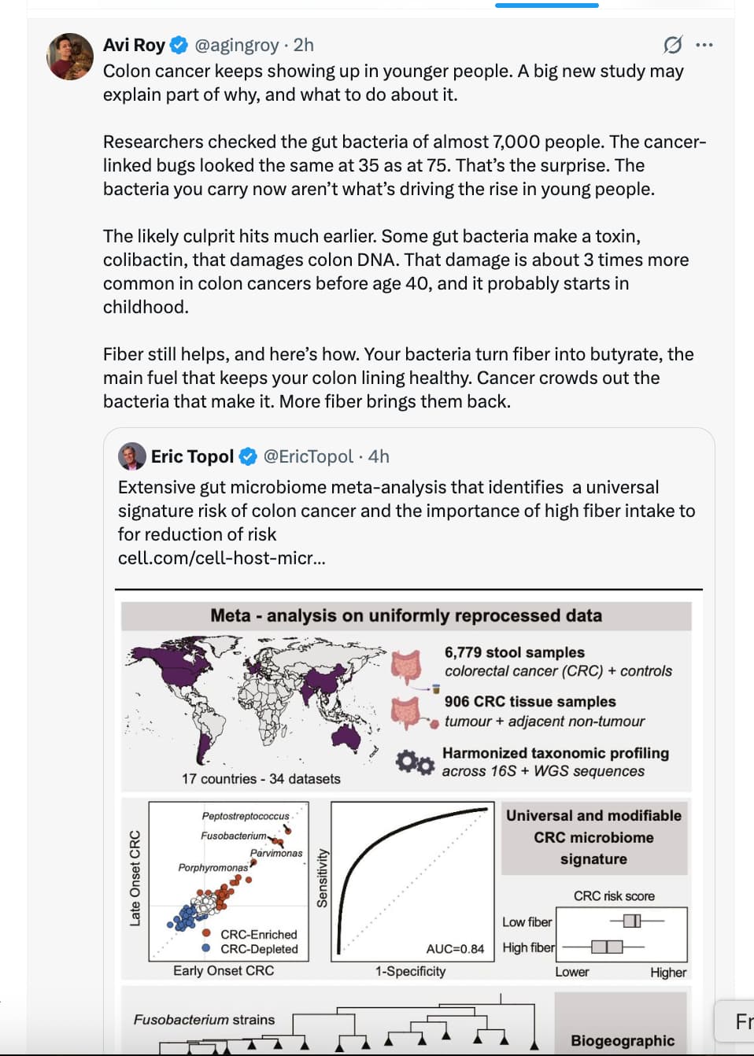Image resolution: width=754 pixels, height=1056 pixels.
Task: Open the Avi Roy display name link
Action: click(x=134, y=45)
